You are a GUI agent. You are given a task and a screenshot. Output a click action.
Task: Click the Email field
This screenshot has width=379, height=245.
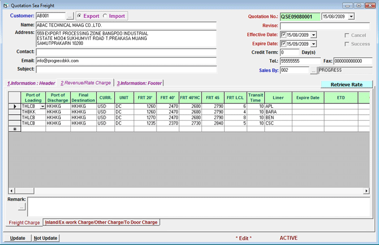point(126,61)
